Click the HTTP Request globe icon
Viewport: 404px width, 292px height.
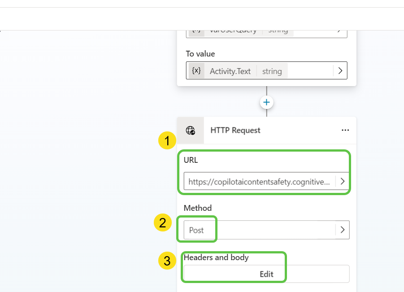pyautogui.click(x=191, y=130)
